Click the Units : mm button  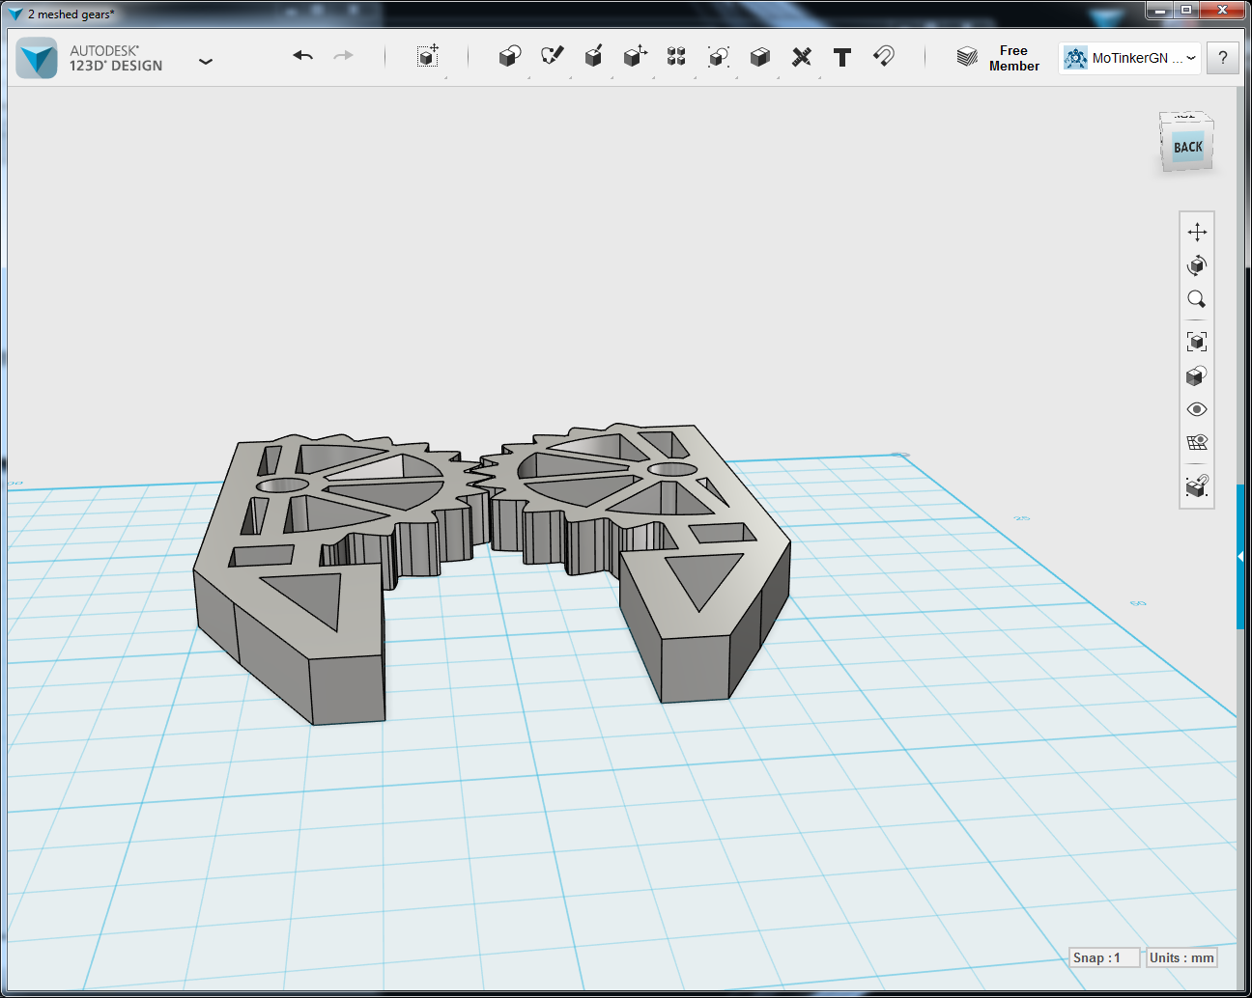coord(1181,957)
